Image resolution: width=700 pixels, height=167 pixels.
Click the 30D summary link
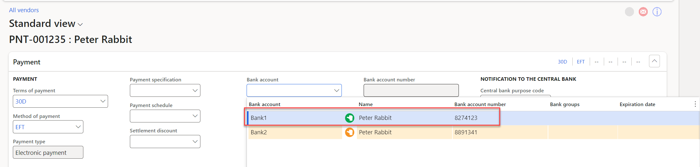click(x=562, y=62)
